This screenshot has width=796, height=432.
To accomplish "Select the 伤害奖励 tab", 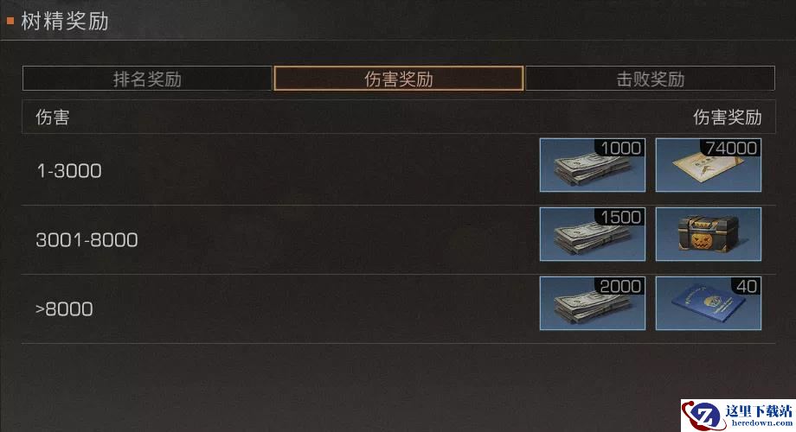I will click(399, 79).
